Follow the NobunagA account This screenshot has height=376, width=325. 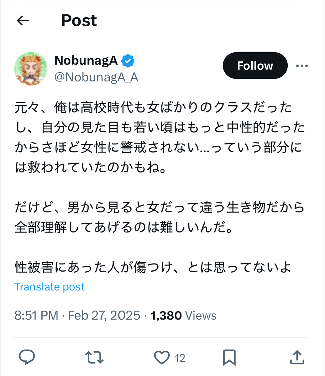click(x=255, y=66)
